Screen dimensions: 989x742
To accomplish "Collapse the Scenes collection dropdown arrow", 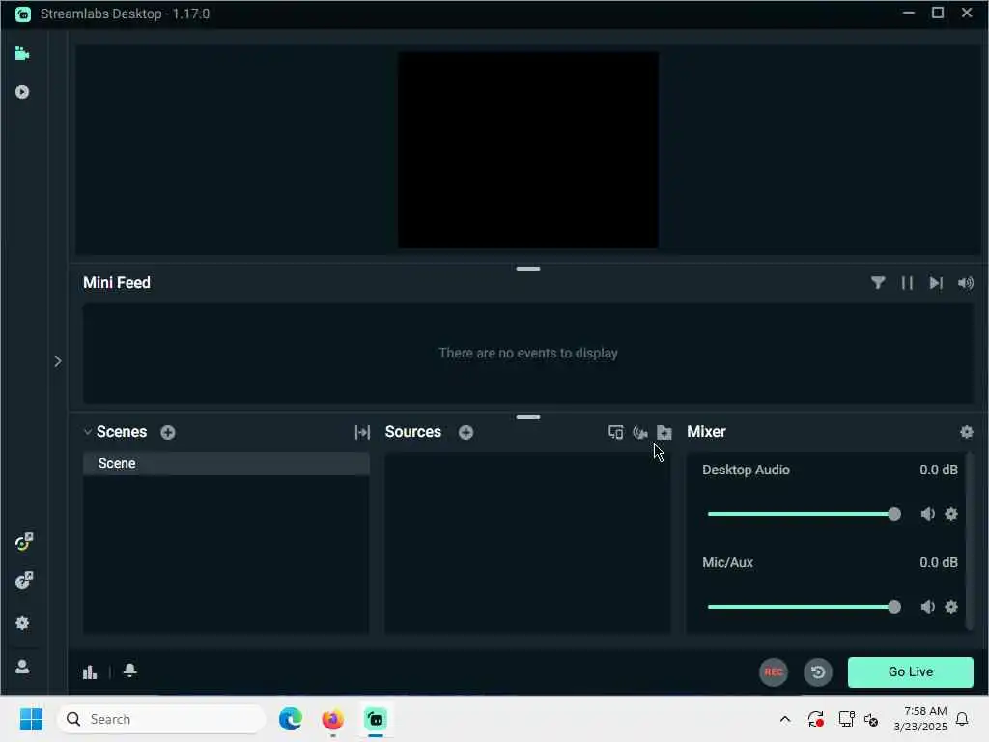I will pyautogui.click(x=88, y=432).
